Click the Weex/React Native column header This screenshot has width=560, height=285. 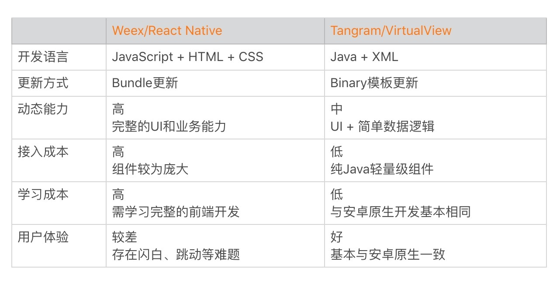[x=167, y=31]
